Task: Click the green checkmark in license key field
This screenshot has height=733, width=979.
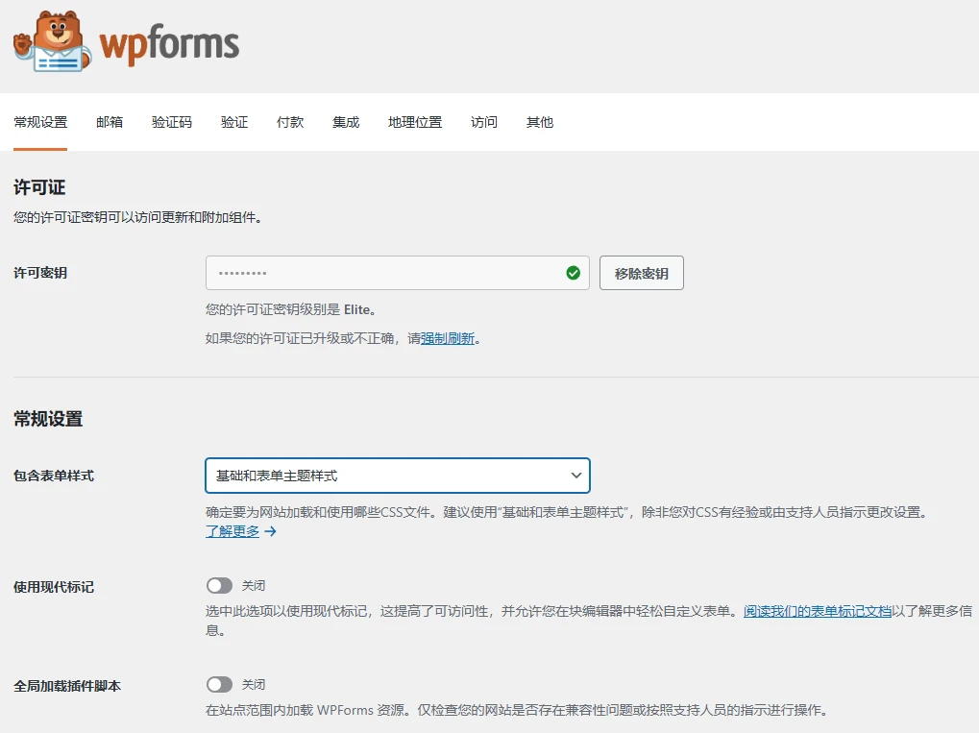Action: [574, 272]
